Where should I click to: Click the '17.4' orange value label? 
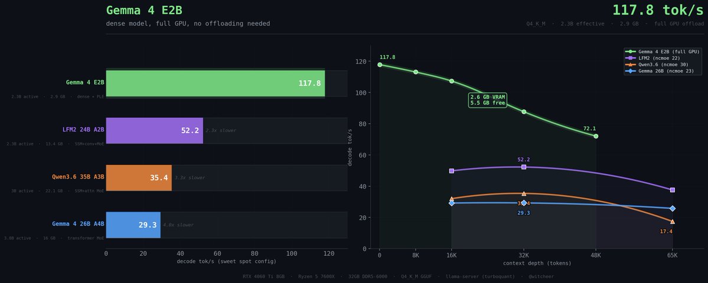(x=666, y=232)
